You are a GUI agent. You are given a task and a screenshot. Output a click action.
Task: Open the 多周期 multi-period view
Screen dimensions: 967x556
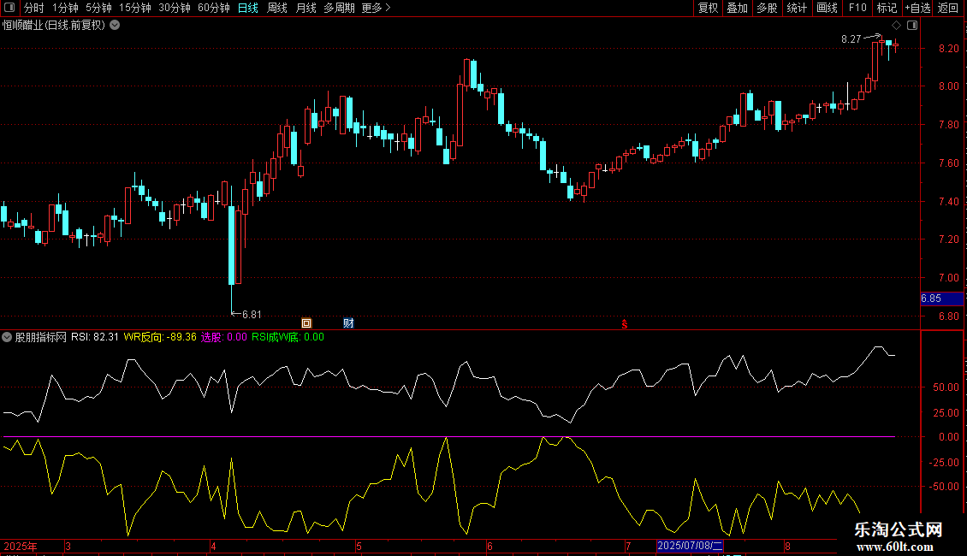tap(339, 8)
